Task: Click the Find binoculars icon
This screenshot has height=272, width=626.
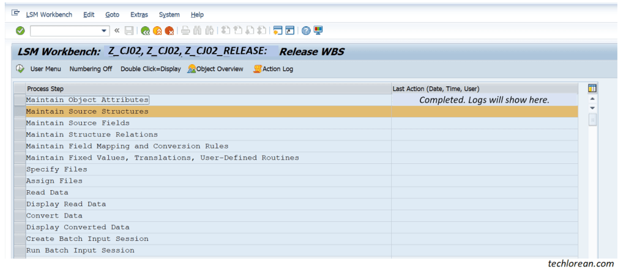Action: pyautogui.click(x=197, y=31)
